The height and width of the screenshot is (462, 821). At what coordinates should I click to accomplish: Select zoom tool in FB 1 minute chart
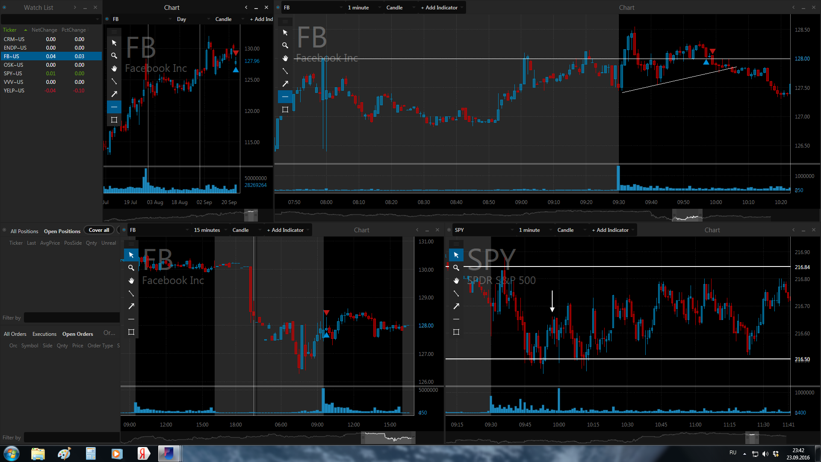pos(285,45)
